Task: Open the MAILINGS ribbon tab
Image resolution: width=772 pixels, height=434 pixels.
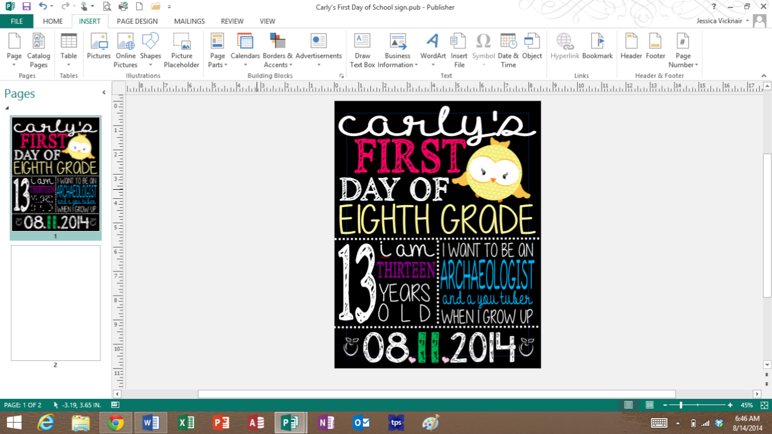Action: point(189,21)
